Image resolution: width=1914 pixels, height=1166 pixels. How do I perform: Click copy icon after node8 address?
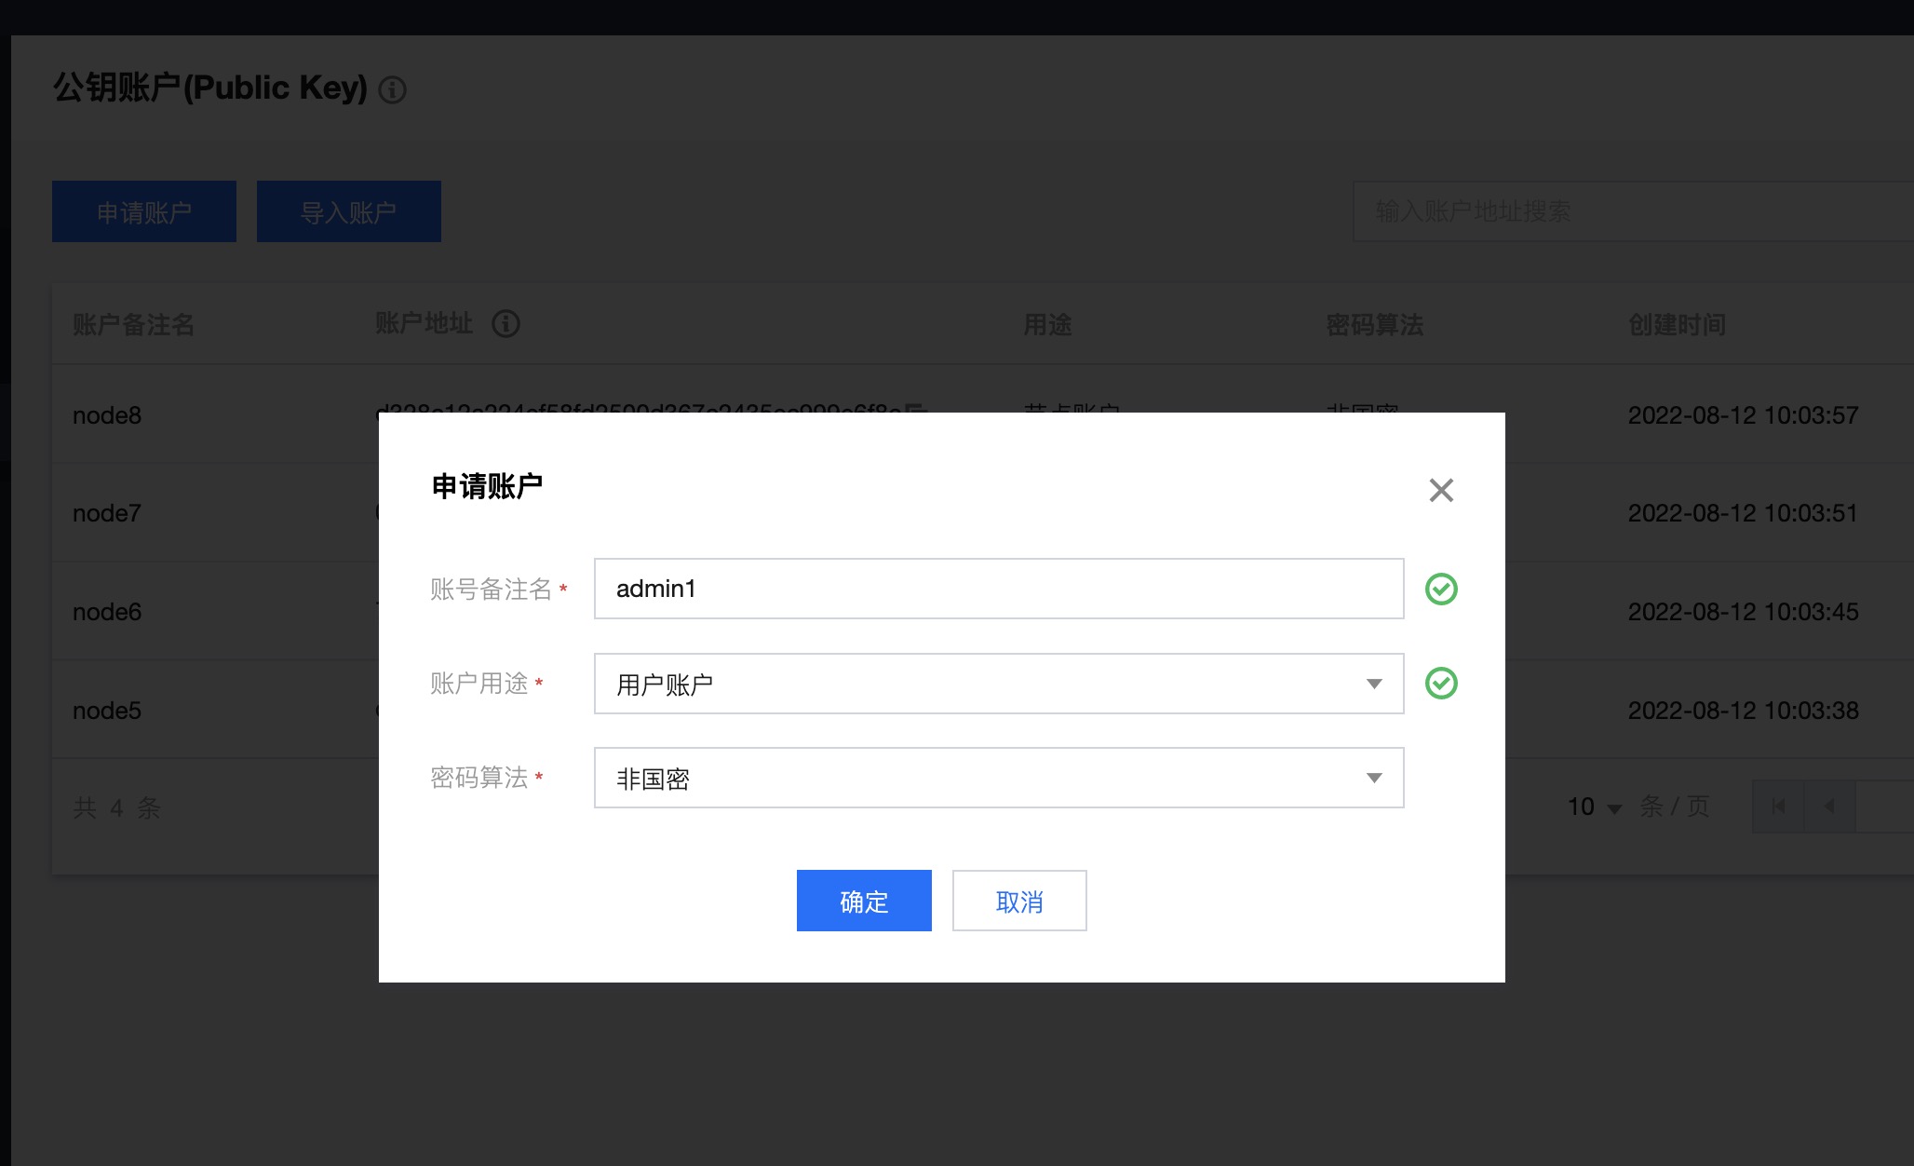coord(916,409)
